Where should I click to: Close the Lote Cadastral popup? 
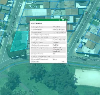tap(65, 20)
